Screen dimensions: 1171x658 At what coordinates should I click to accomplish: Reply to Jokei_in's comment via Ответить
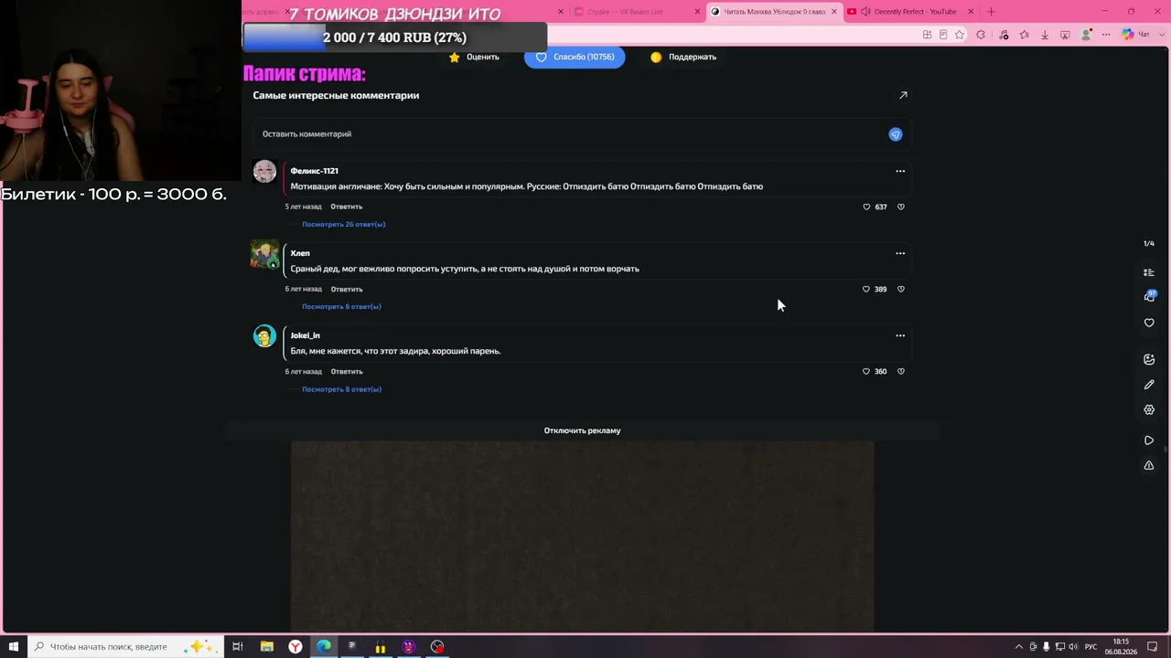[347, 371]
